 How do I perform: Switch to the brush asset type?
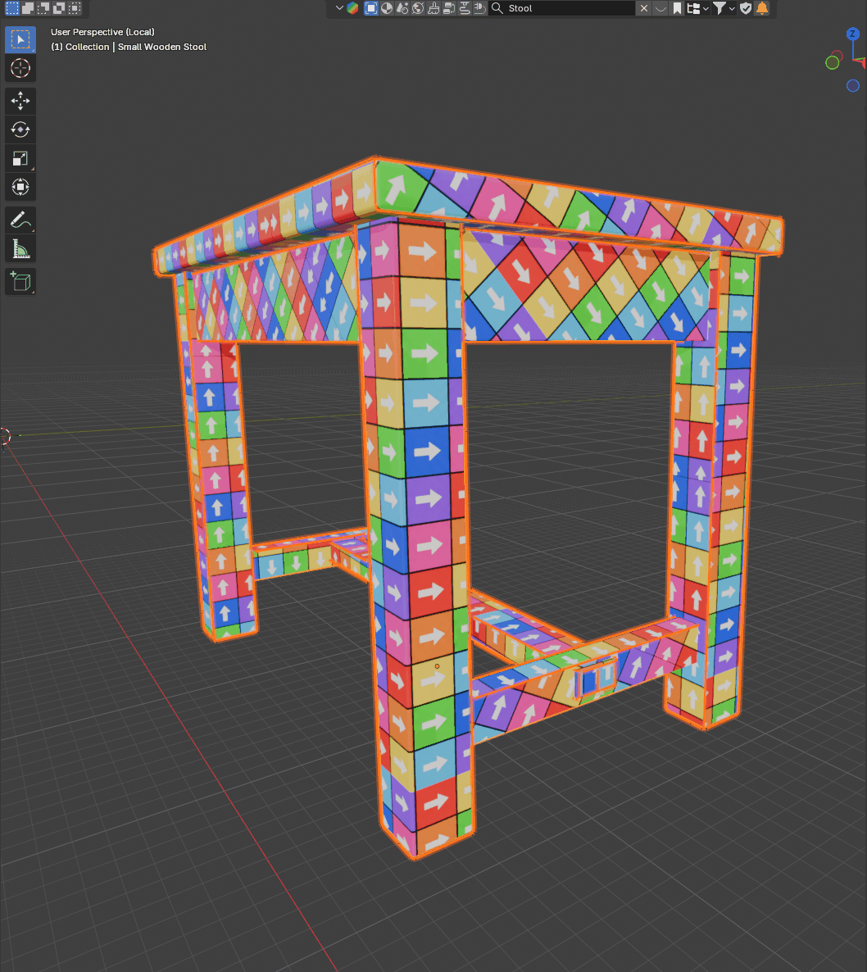[x=433, y=8]
